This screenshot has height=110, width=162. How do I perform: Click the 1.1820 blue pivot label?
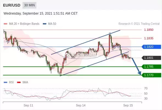[151, 47]
